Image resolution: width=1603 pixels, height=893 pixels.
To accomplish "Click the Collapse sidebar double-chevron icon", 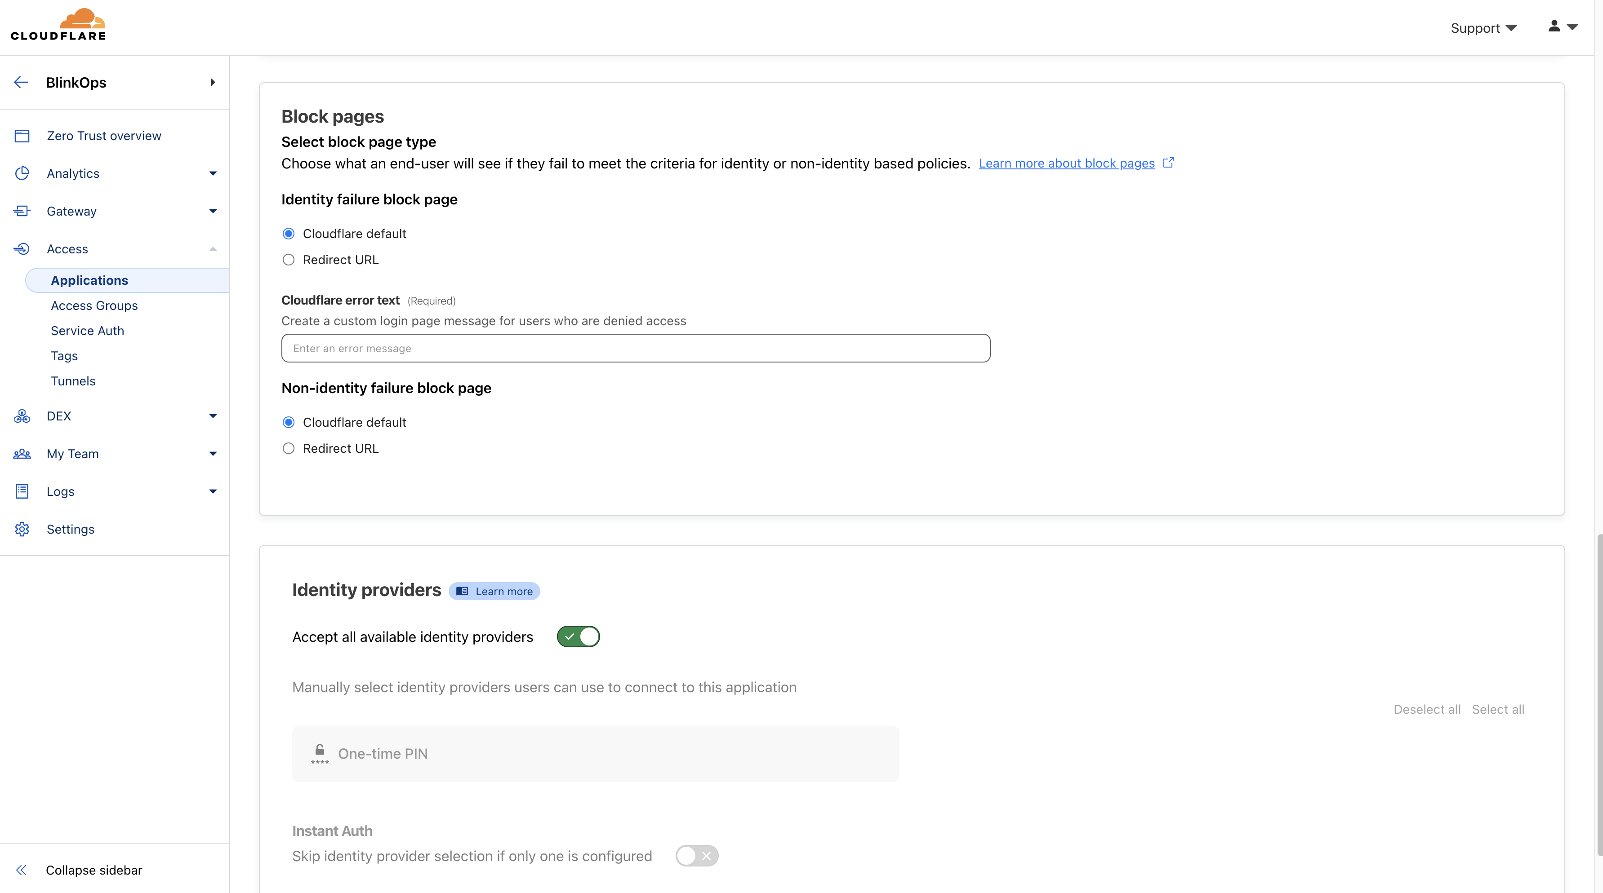I will tap(21, 870).
